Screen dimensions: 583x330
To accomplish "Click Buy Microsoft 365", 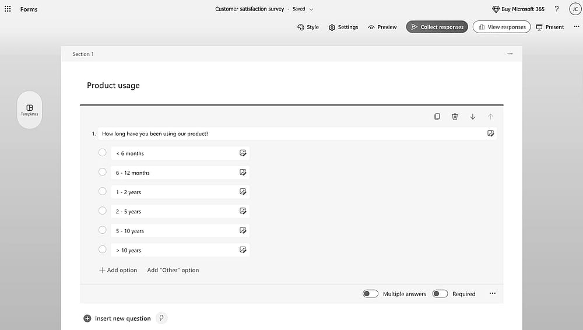I will pyautogui.click(x=518, y=9).
